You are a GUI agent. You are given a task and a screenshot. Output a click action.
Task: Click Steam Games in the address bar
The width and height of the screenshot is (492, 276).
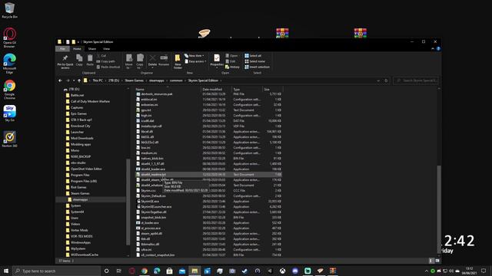[134, 80]
